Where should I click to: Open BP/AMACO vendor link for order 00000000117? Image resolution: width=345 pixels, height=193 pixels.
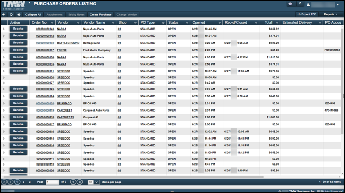(x=64, y=124)
